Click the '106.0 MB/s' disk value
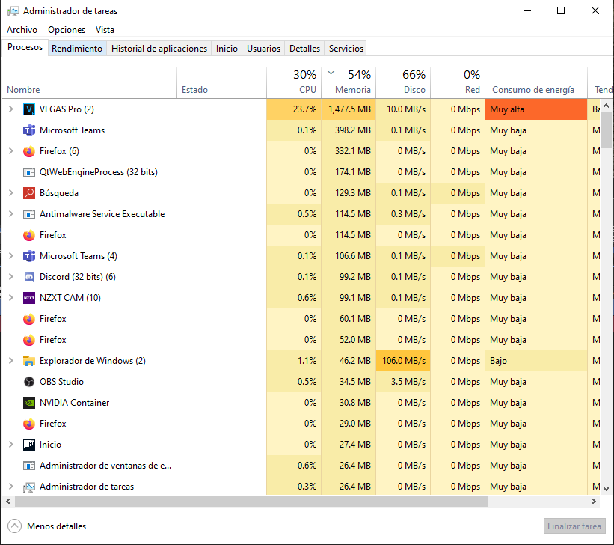The height and width of the screenshot is (545, 614). click(404, 361)
